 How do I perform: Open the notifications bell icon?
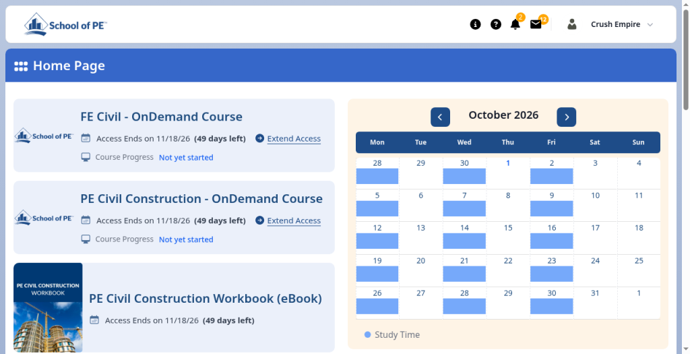point(515,24)
